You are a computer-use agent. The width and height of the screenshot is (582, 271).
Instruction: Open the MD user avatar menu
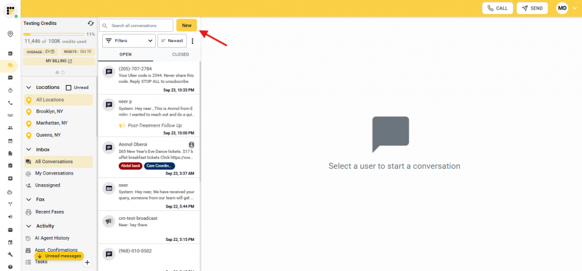click(562, 8)
